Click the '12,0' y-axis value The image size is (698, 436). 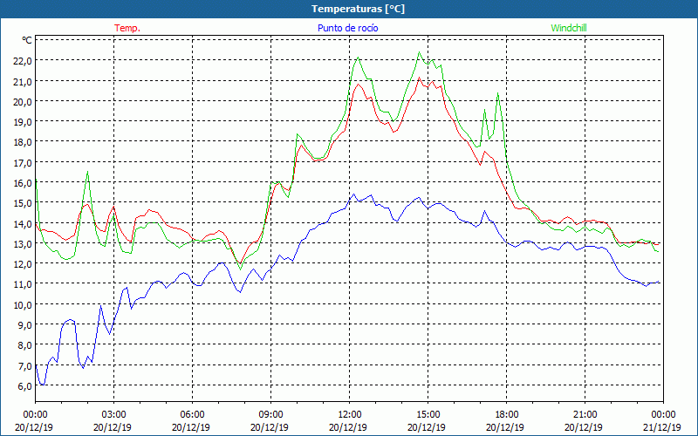coord(23,264)
